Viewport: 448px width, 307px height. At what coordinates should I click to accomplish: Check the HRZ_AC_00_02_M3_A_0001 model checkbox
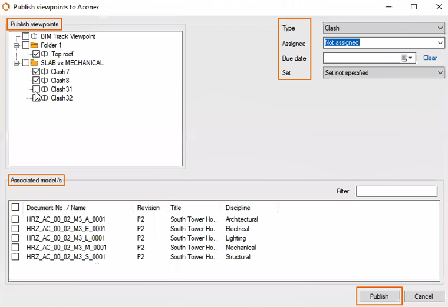click(x=15, y=219)
